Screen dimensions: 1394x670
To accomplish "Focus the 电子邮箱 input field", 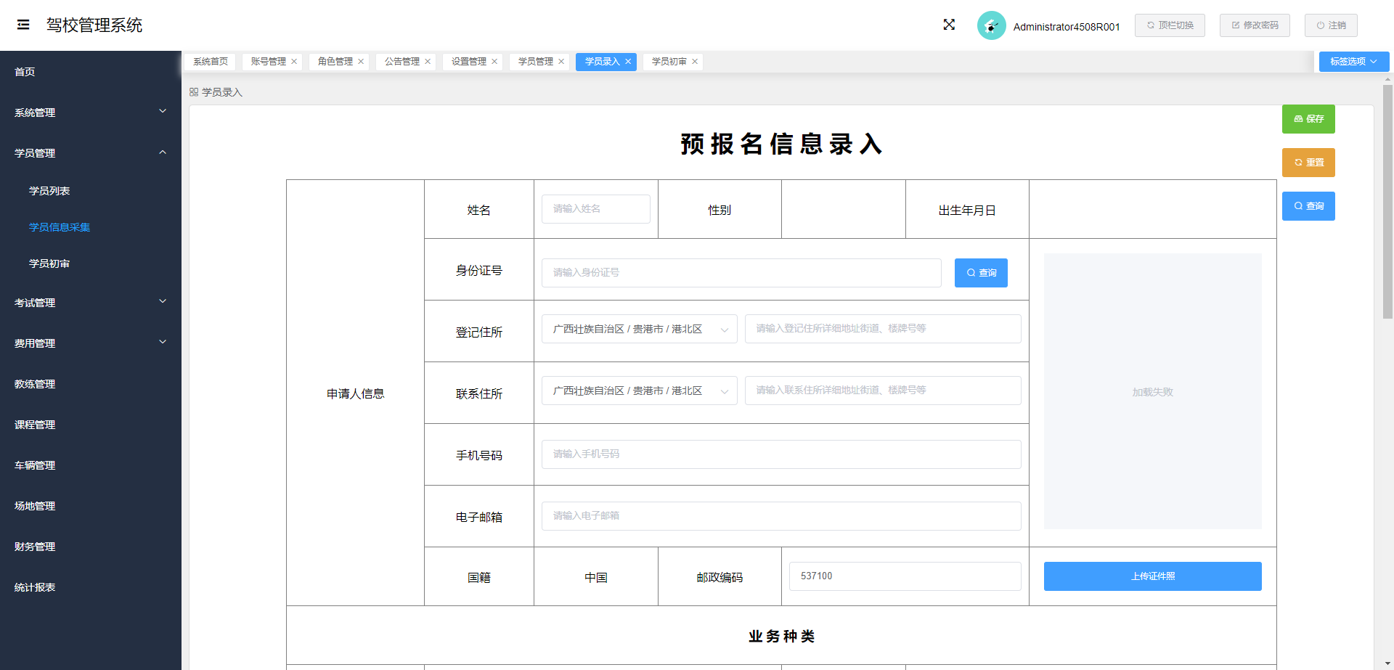I will (781, 516).
